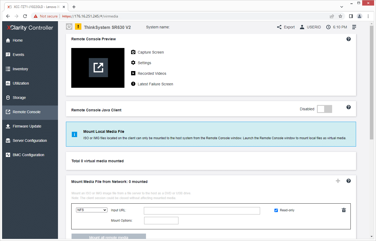Click the Capture Screen camera icon
376x241 pixels.
(x=133, y=52)
